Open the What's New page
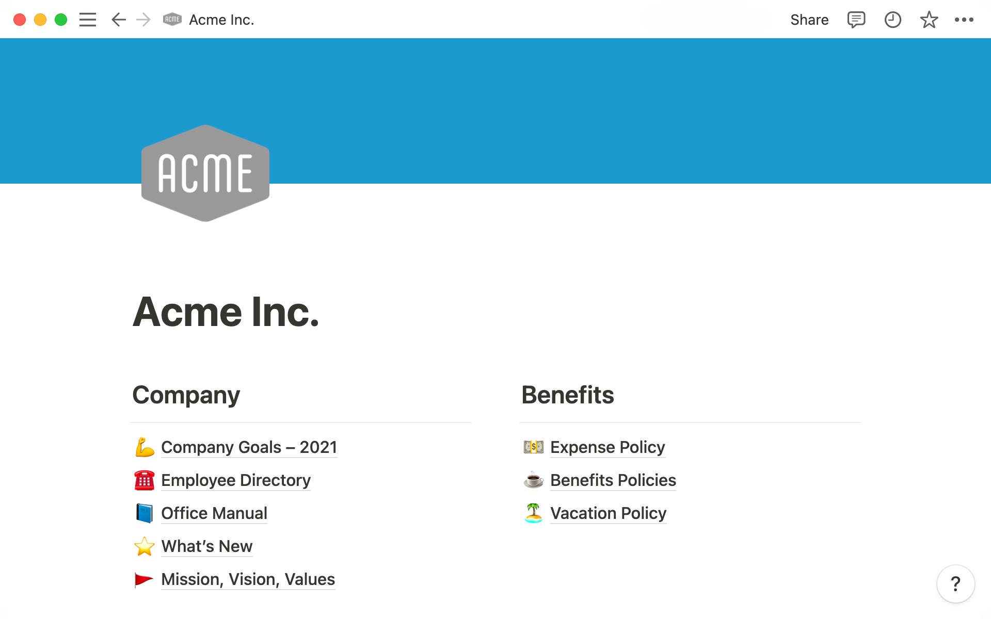 207,546
